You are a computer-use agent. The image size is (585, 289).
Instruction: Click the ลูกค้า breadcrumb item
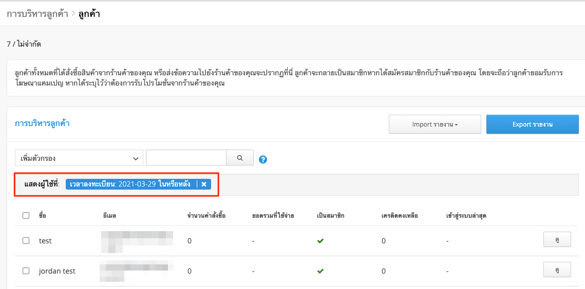pyautogui.click(x=89, y=14)
